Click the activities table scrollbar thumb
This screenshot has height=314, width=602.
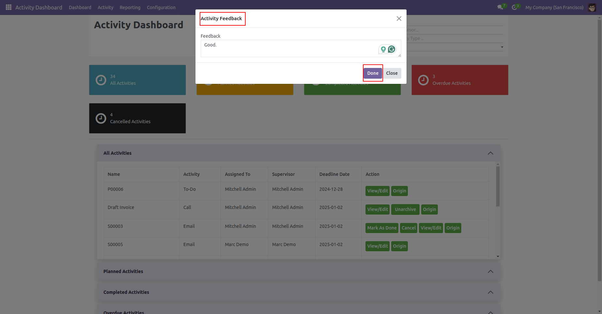[x=498, y=186]
